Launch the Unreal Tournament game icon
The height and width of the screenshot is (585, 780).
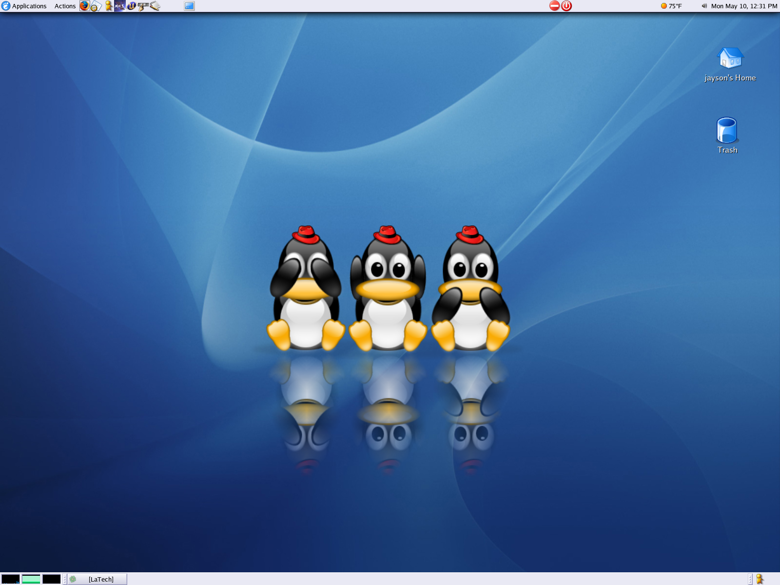point(132,6)
